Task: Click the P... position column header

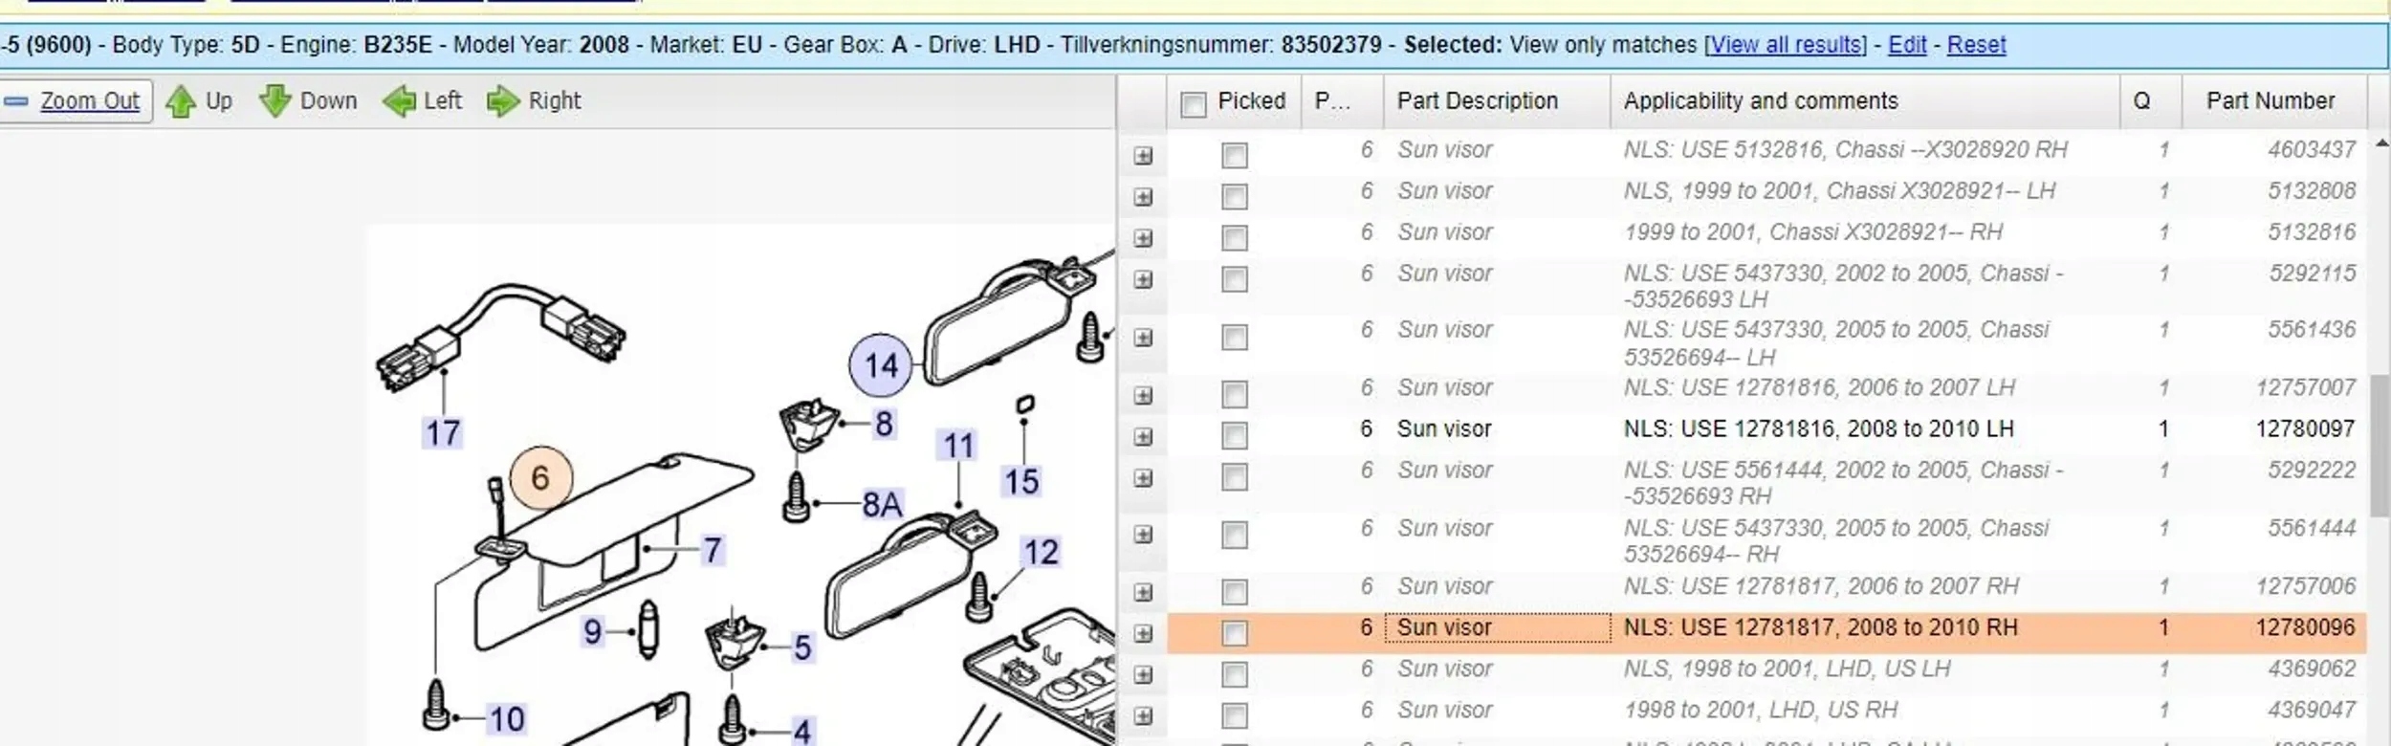Action: 1343,101
